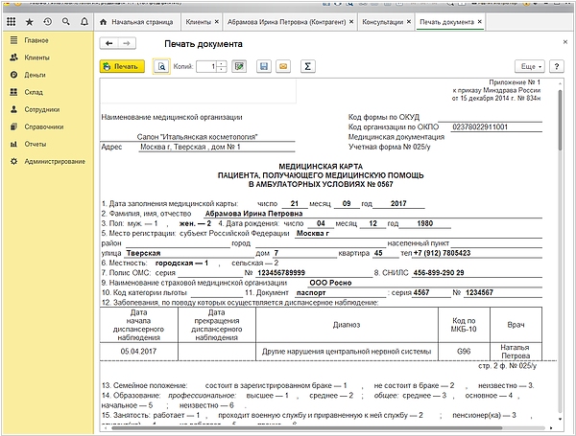Switch to Клиенты tab
576x436 pixels.
point(198,22)
